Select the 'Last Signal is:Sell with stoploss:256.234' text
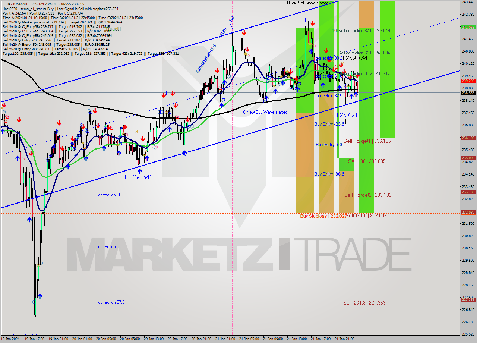The height and width of the screenshot is (343, 477). coord(88,9)
